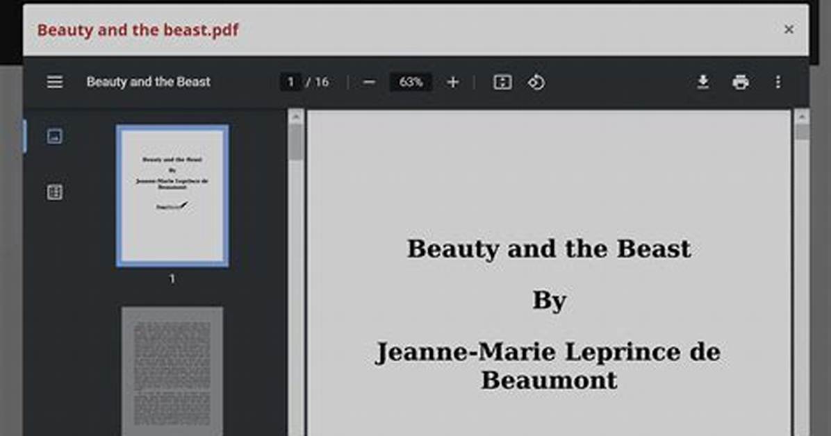Click the page label '1' under thumbnail
Viewport: 831px width, 436px height.
[172, 278]
